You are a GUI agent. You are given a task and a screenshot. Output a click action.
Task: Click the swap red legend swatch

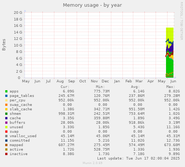[x=6, y=132]
